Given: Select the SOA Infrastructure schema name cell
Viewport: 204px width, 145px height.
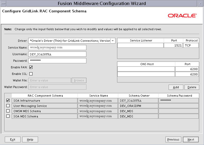Looking at the screenshot, I should pyautogui.click(x=44, y=101).
